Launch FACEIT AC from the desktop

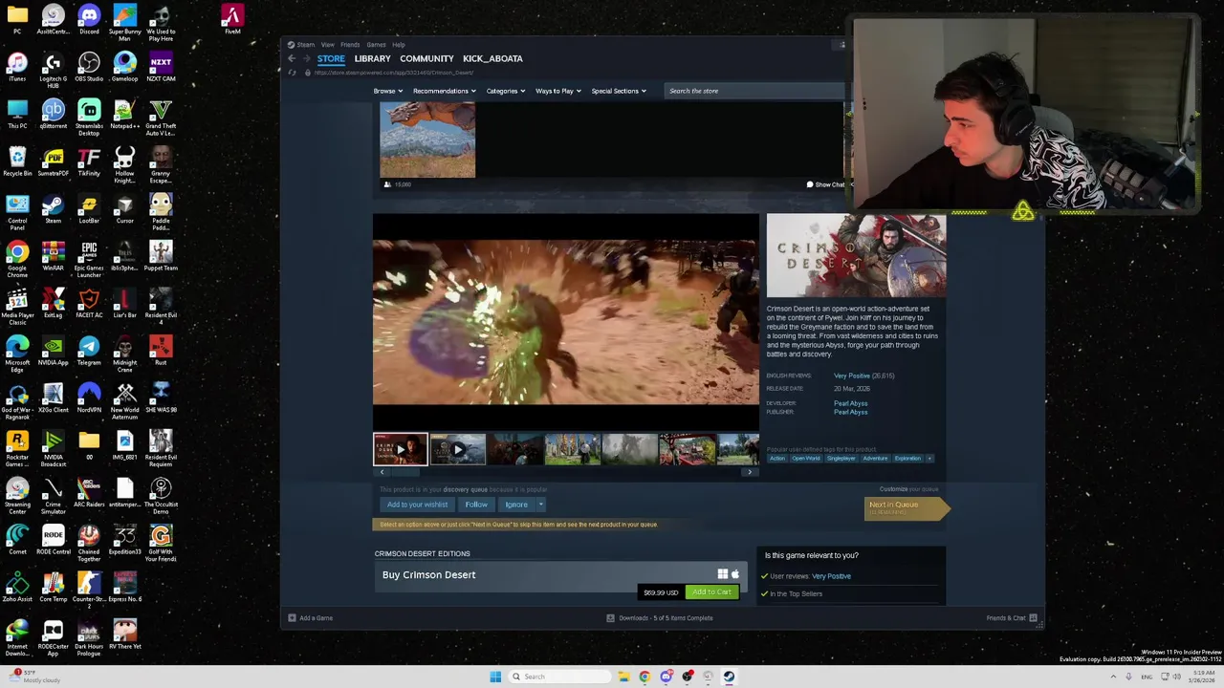pyautogui.click(x=89, y=304)
